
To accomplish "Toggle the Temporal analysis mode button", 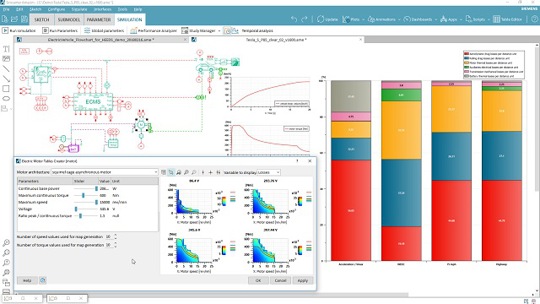I will (x=227, y=30).
